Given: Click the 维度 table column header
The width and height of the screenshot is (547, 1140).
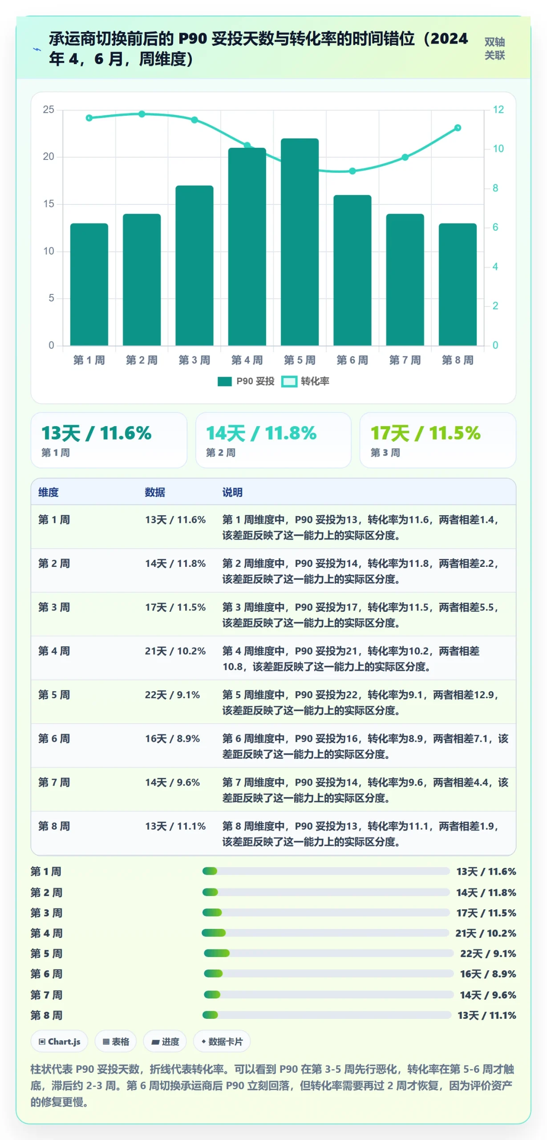Looking at the screenshot, I should pyautogui.click(x=49, y=492).
